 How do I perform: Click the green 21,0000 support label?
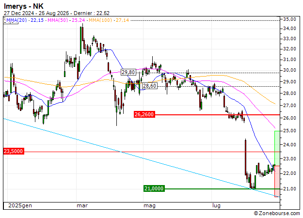[x=154, y=188]
